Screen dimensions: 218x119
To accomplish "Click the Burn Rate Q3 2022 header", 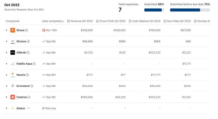I will pyautogui.click(x=177, y=21).
